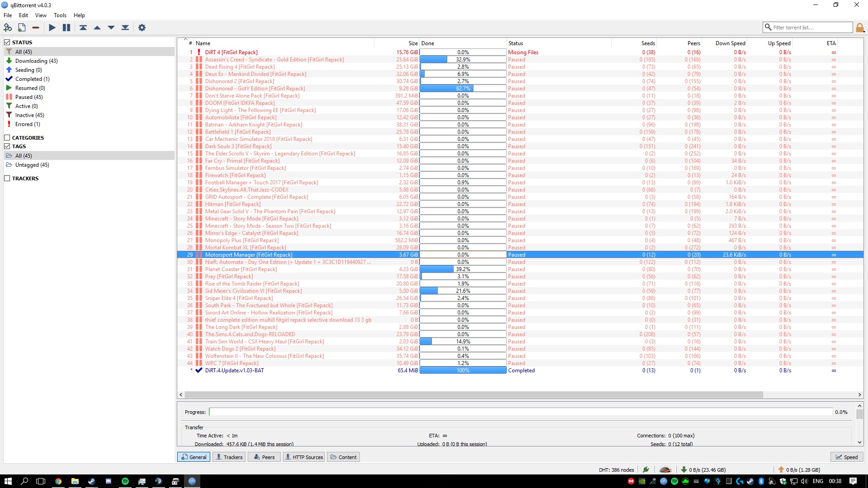This screenshot has height=488, width=868.
Task: Resume the selected torrent via the play button
Action: pyautogui.click(x=52, y=28)
